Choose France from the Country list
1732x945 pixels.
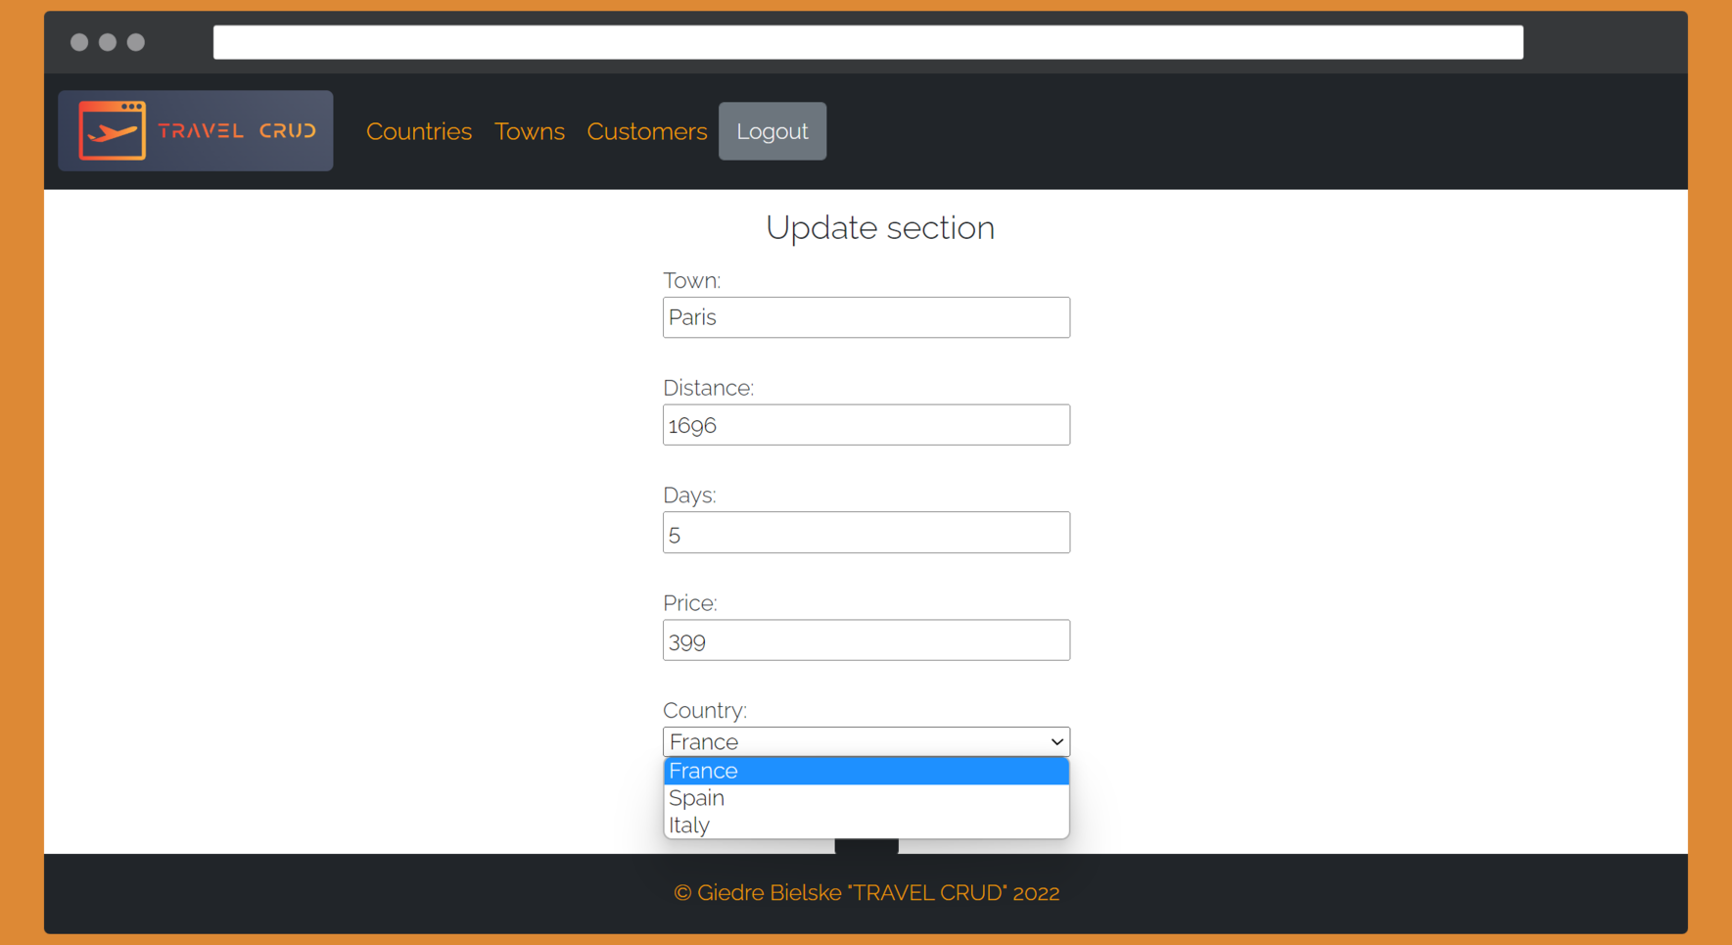tap(866, 771)
